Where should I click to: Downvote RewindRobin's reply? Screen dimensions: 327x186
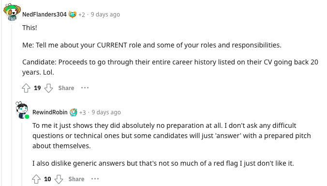[59, 179]
